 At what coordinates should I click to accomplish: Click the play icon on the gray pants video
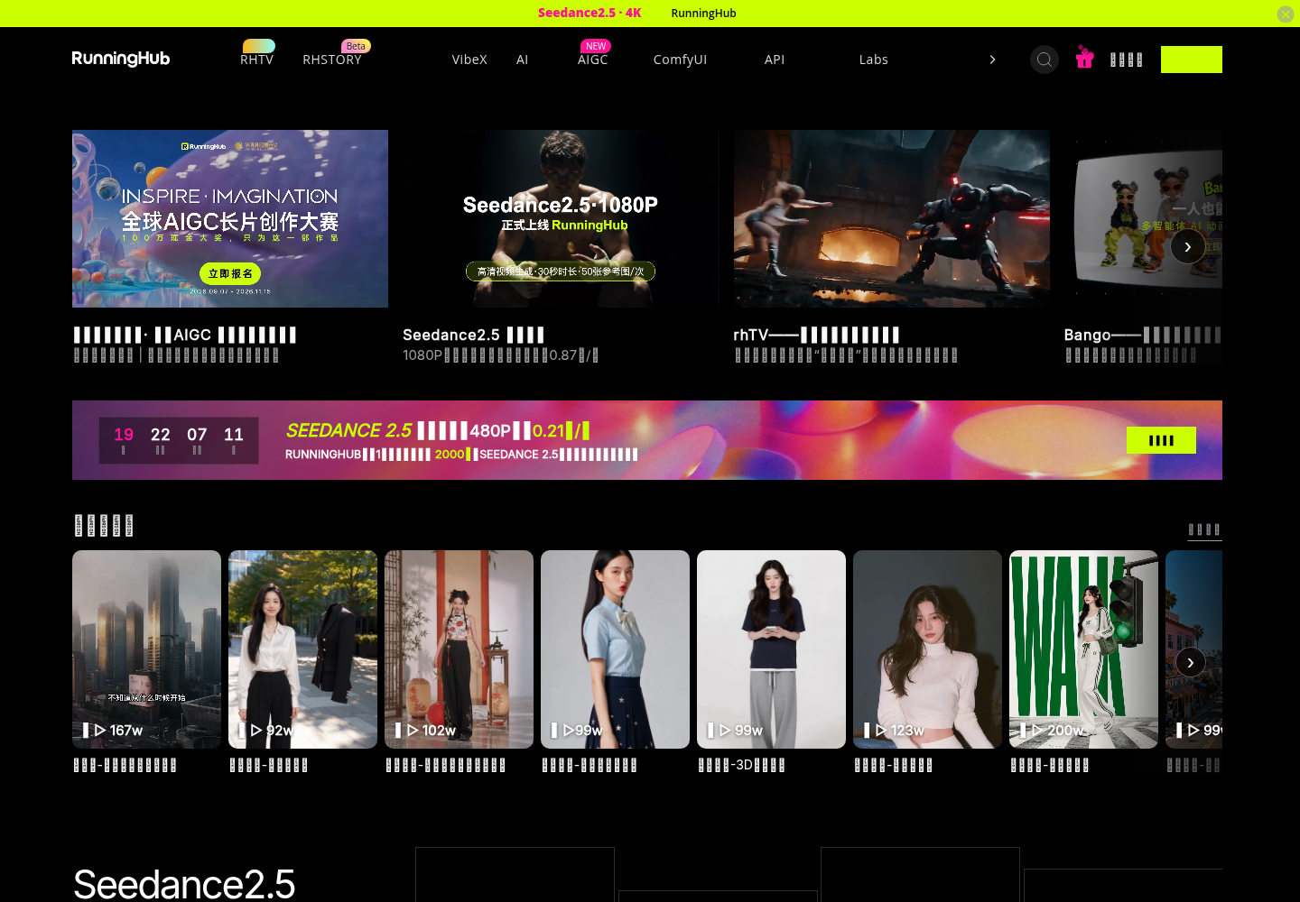pos(725,731)
